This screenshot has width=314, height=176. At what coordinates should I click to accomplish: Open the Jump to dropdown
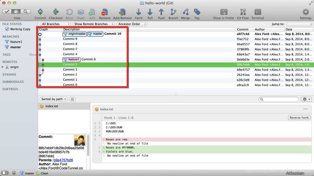coord(300,24)
